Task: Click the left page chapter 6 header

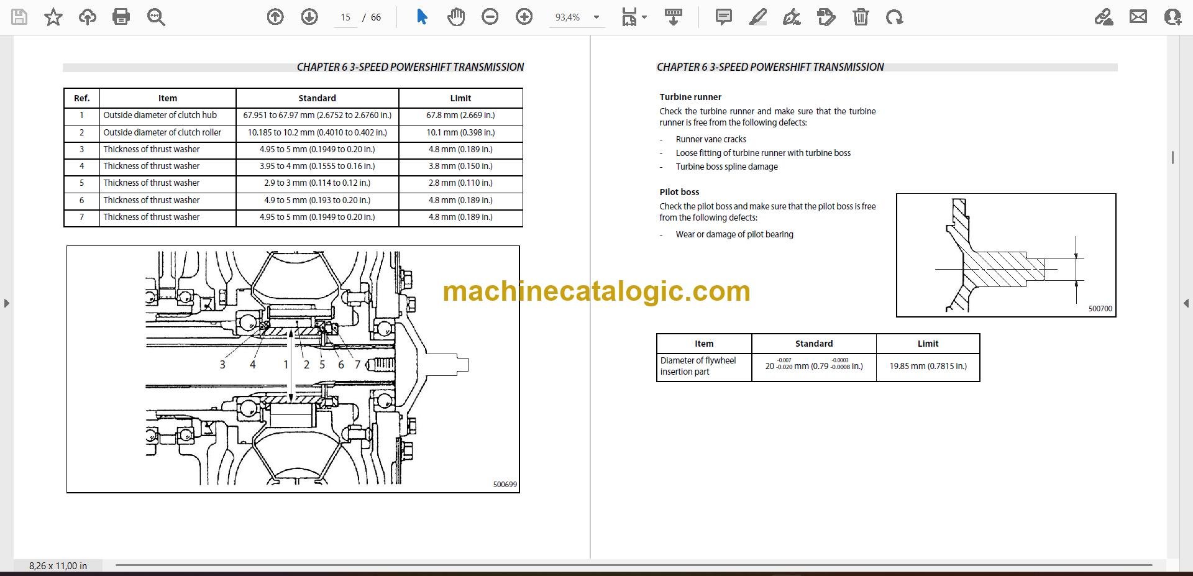Action: pyautogui.click(x=410, y=67)
